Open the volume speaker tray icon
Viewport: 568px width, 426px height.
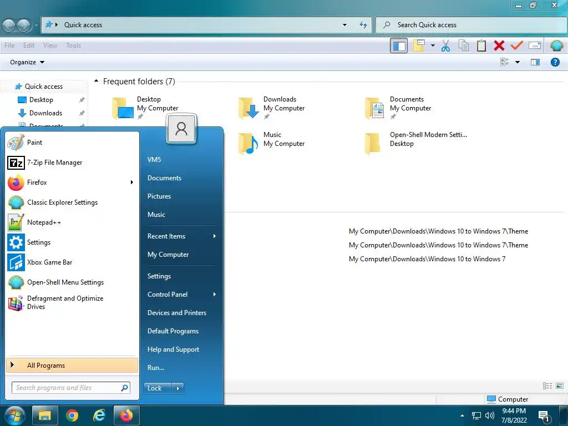click(x=489, y=415)
